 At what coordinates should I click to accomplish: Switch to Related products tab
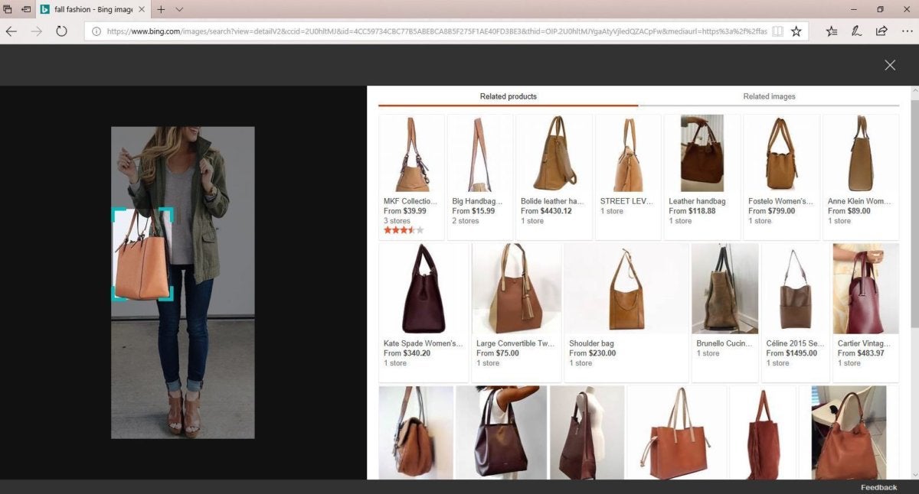[x=509, y=97]
